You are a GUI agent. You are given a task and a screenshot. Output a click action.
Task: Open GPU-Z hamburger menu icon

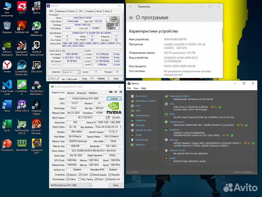[x=121, y=92]
